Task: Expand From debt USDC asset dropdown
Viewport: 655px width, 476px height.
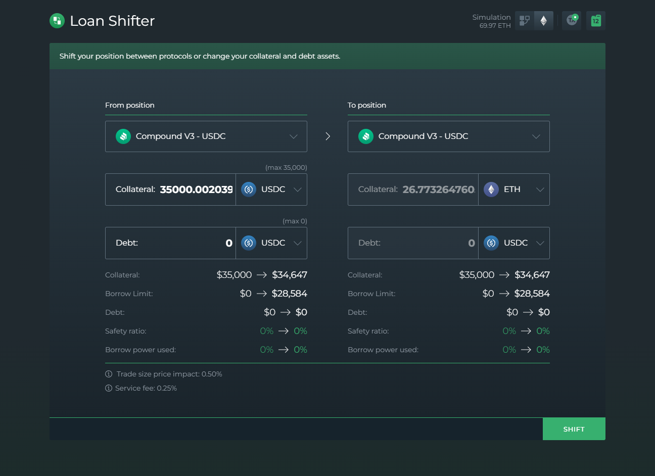Action: pos(271,243)
